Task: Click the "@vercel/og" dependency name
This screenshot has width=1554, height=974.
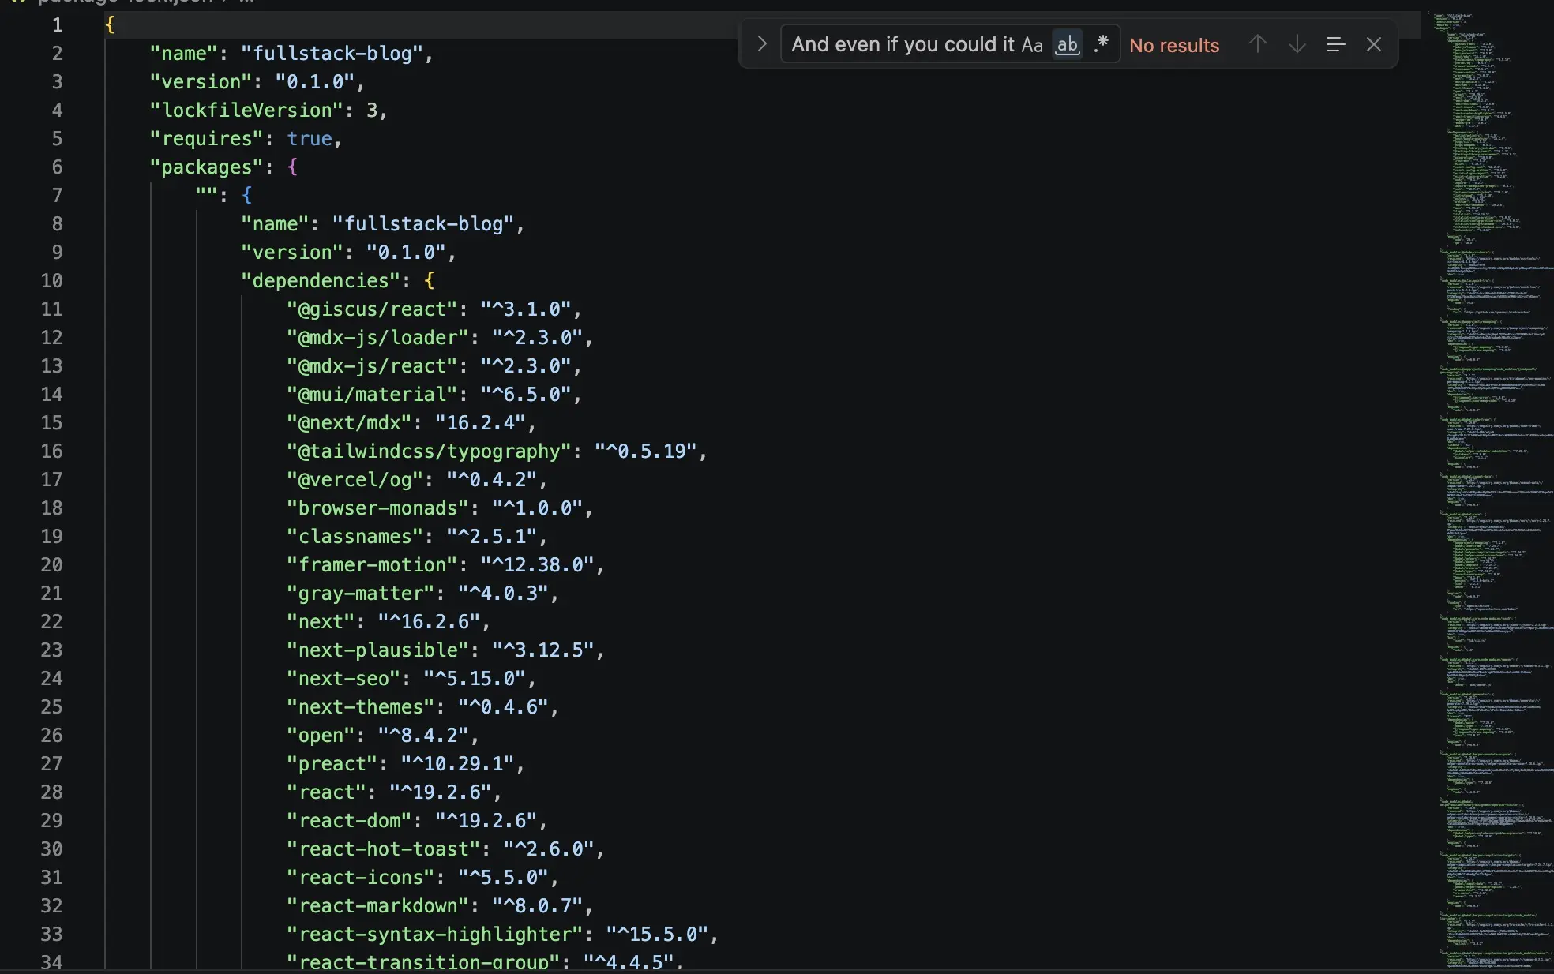Action: [x=355, y=479]
